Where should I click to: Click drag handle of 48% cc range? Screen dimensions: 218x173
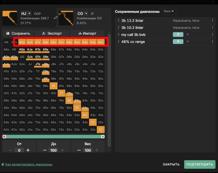coord(119,42)
